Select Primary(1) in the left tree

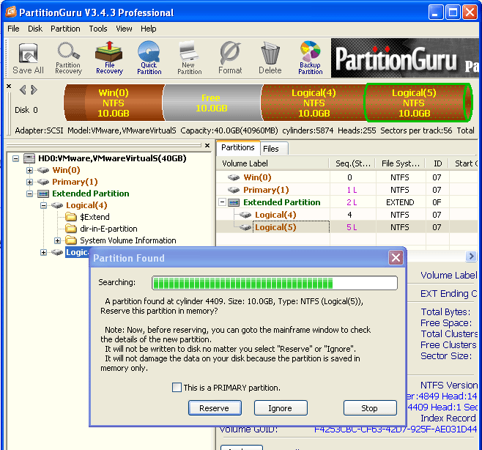[x=75, y=182]
